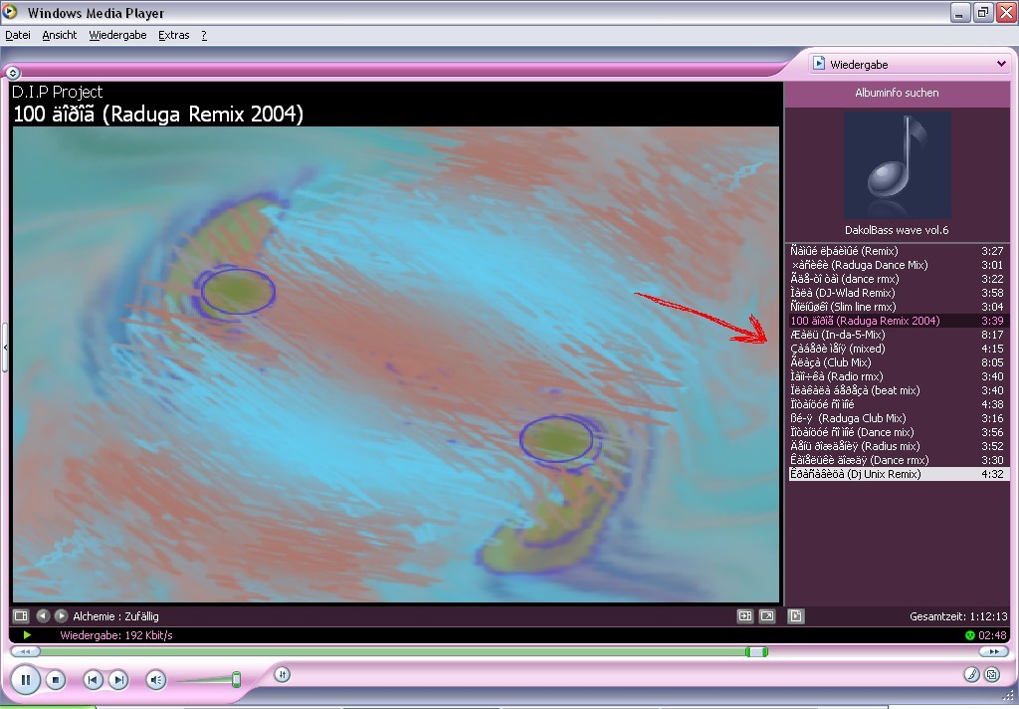Open the Ansicht menu

click(x=59, y=35)
